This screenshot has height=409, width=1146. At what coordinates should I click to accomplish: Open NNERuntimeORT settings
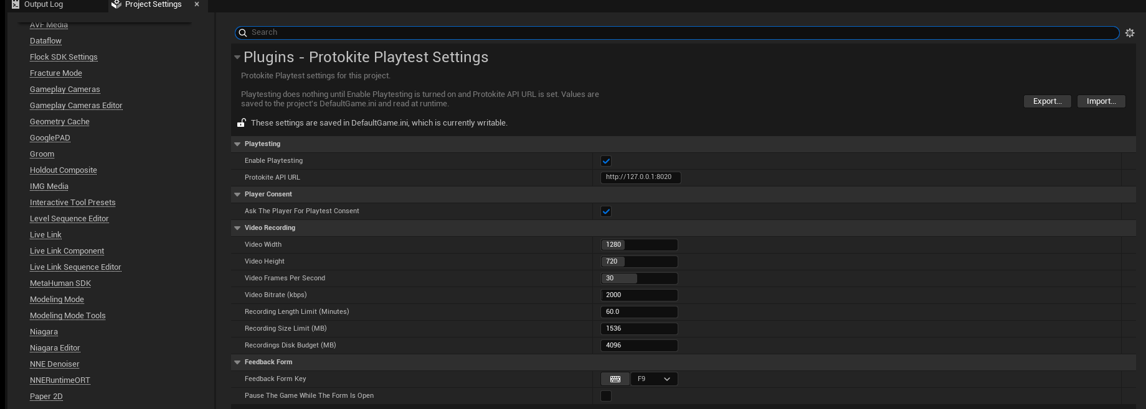tap(60, 380)
